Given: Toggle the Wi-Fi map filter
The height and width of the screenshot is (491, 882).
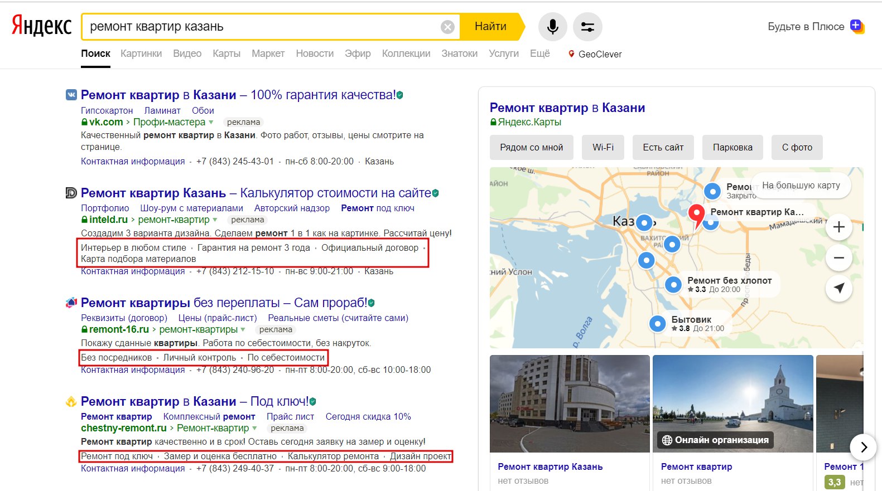Looking at the screenshot, I should 603,147.
